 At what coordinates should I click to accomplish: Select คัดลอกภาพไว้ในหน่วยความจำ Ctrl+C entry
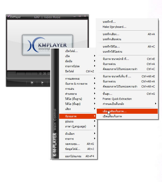pos(127,69)
